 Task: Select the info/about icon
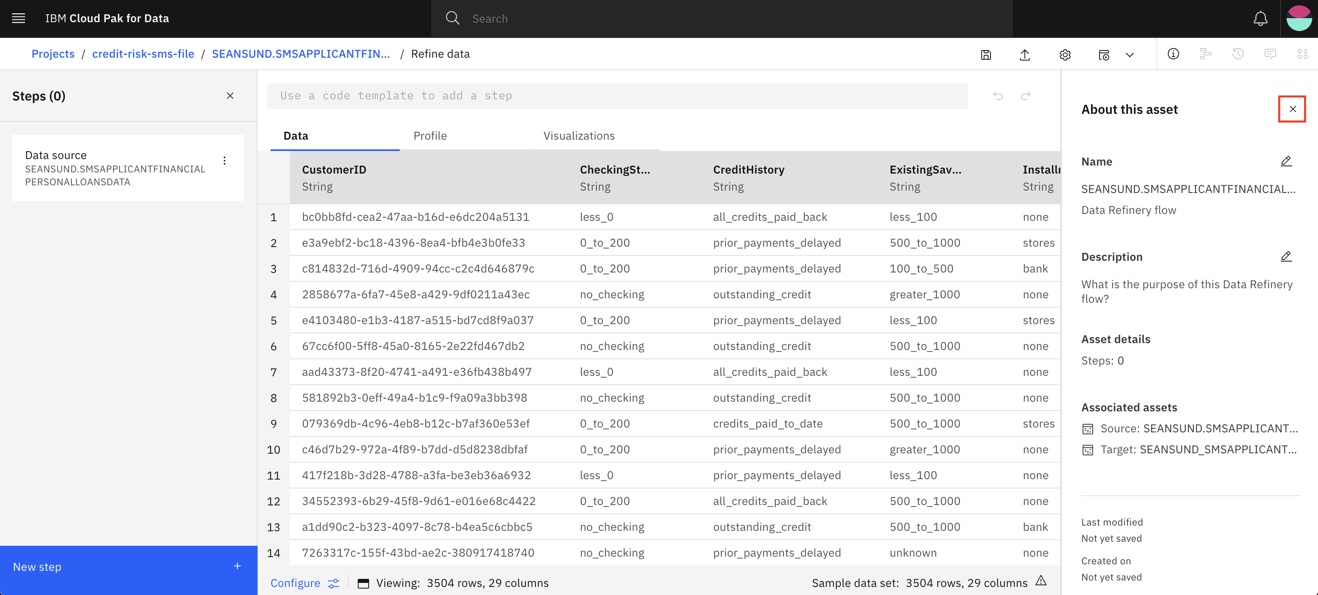point(1173,54)
